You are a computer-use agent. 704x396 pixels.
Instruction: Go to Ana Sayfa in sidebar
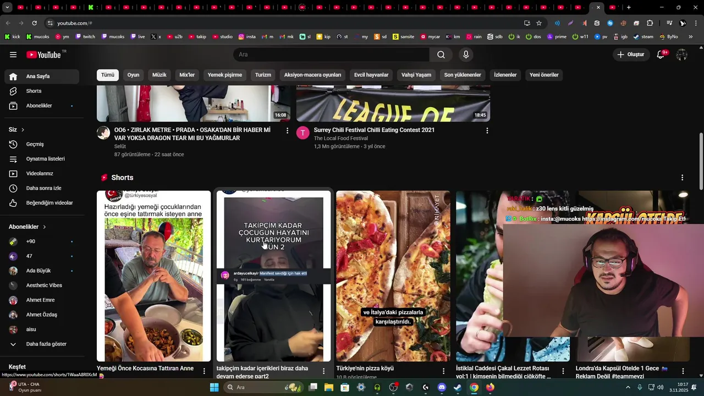coord(42,76)
